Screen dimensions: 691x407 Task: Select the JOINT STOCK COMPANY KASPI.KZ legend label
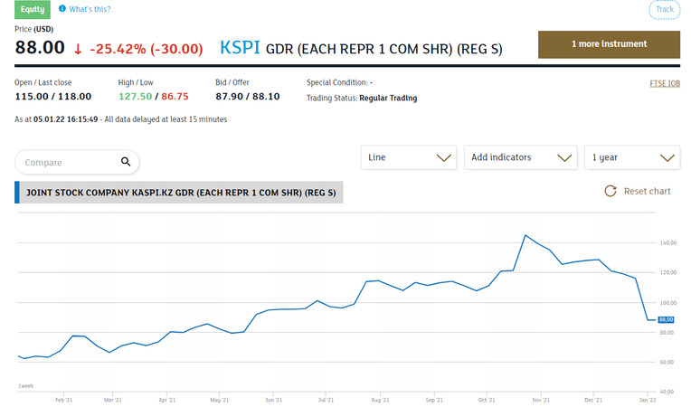click(x=181, y=193)
